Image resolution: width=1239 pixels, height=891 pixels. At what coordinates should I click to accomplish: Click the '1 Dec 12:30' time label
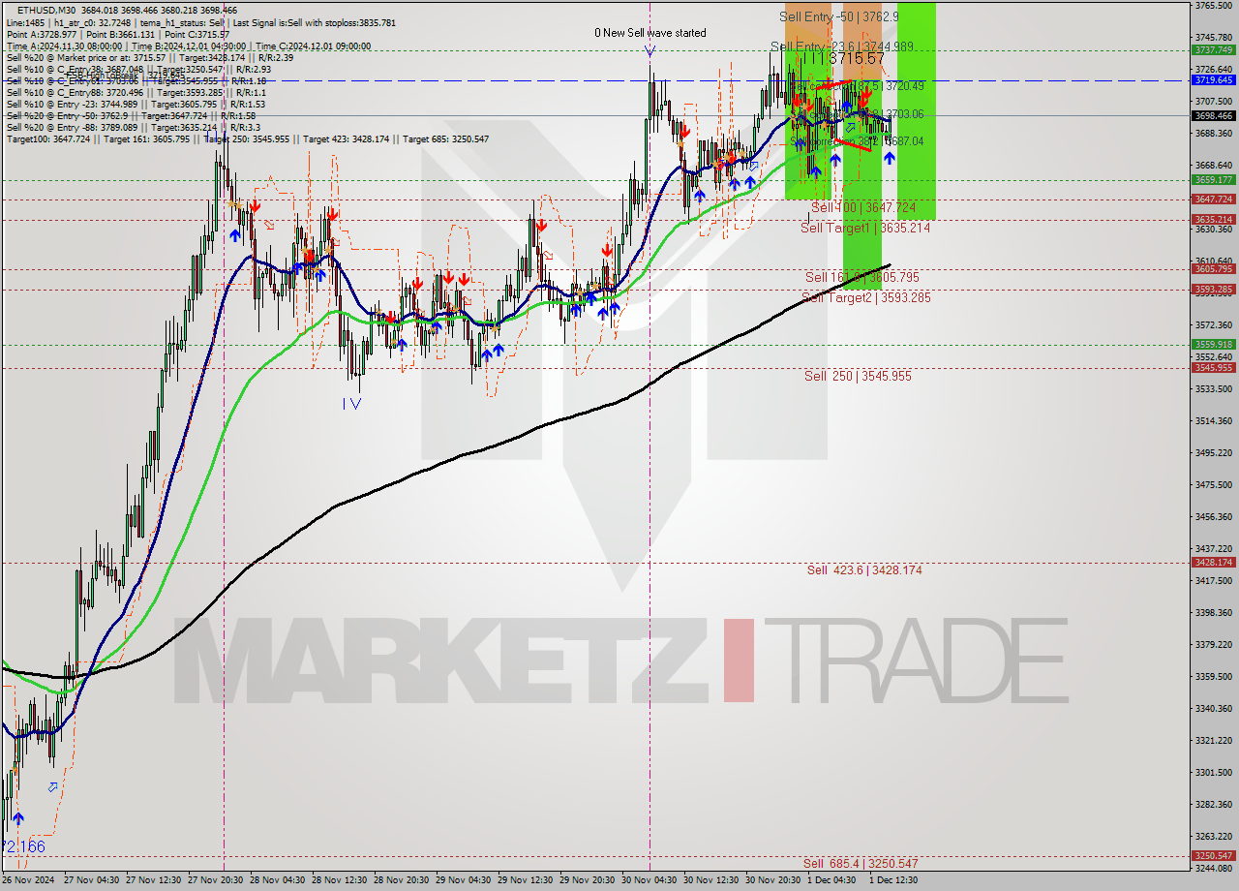pos(893,880)
